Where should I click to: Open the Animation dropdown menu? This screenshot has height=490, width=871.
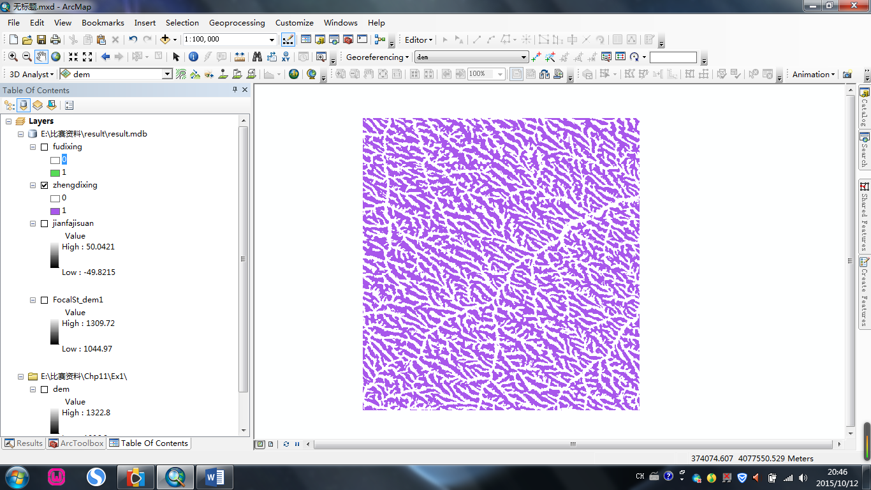814,74
